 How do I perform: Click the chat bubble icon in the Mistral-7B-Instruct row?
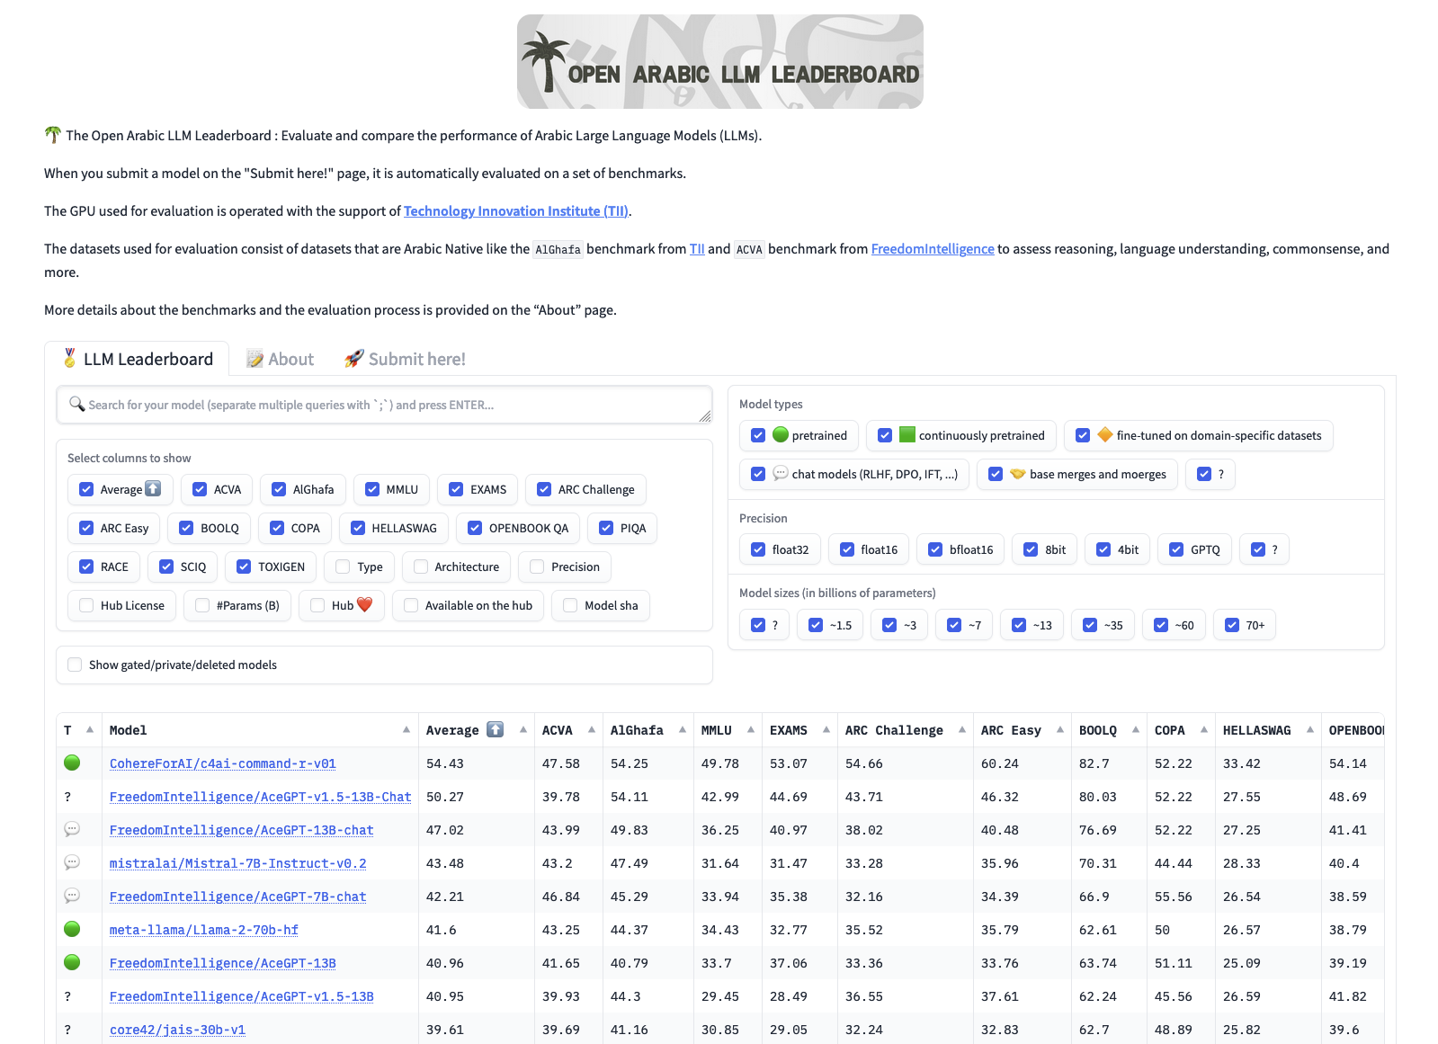(73, 862)
